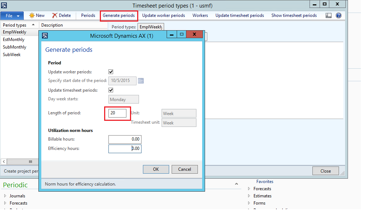The height and width of the screenshot is (215, 367).
Task: Open Update worker periods menu item
Action: 163,15
